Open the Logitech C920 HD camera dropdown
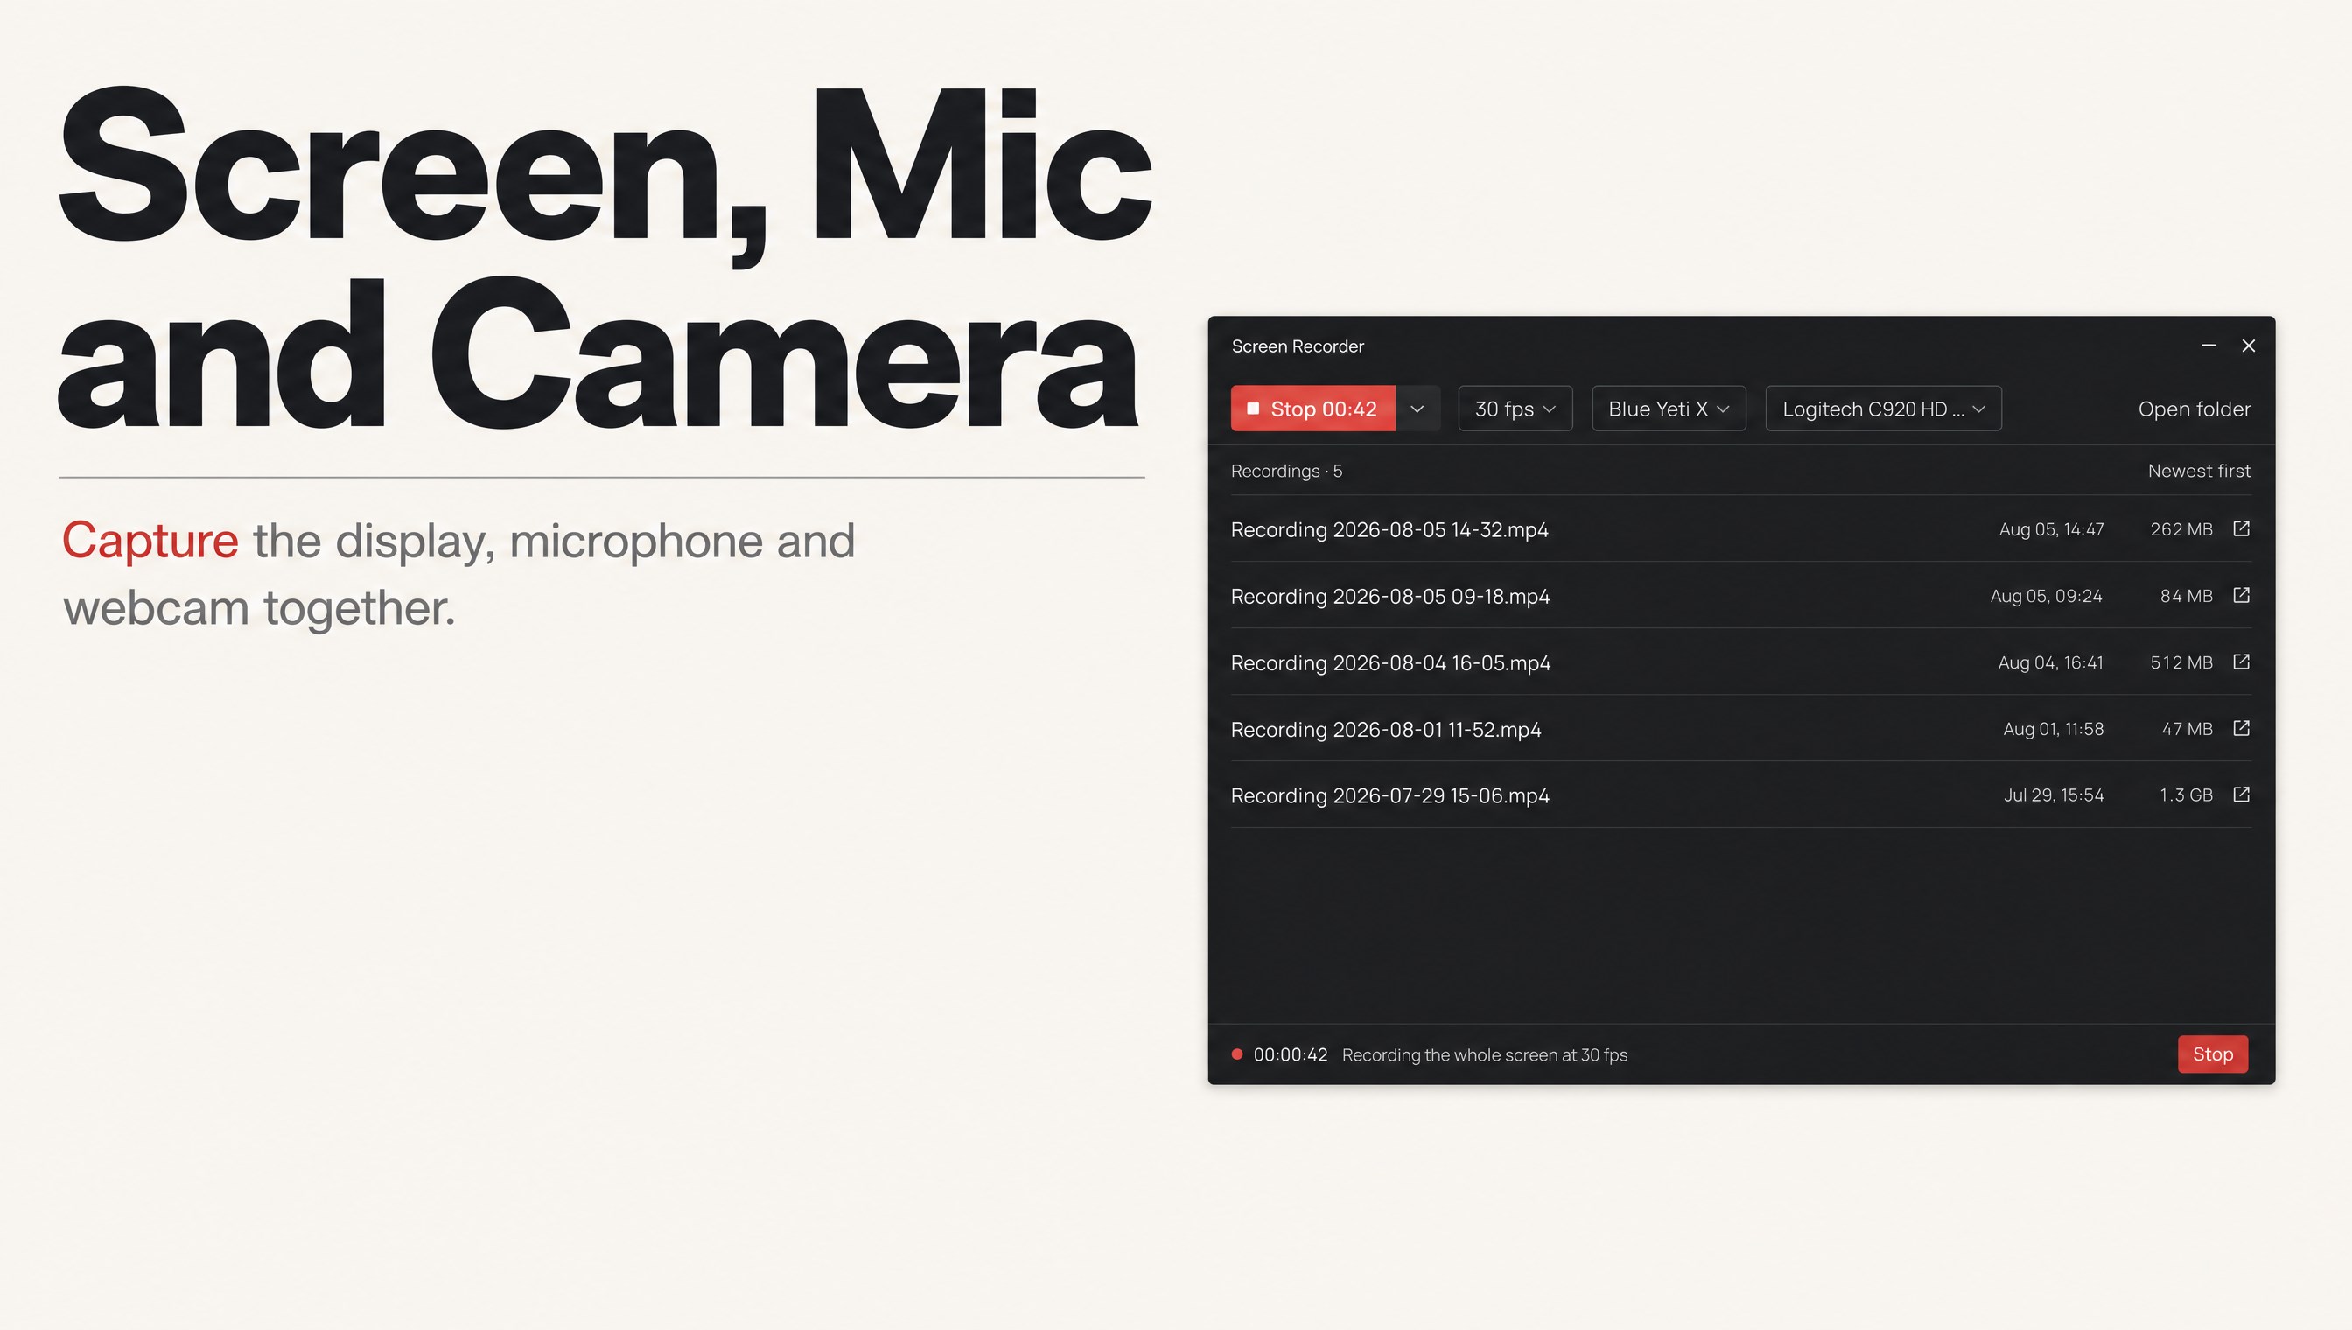Image resolution: width=2352 pixels, height=1330 pixels. point(1883,409)
